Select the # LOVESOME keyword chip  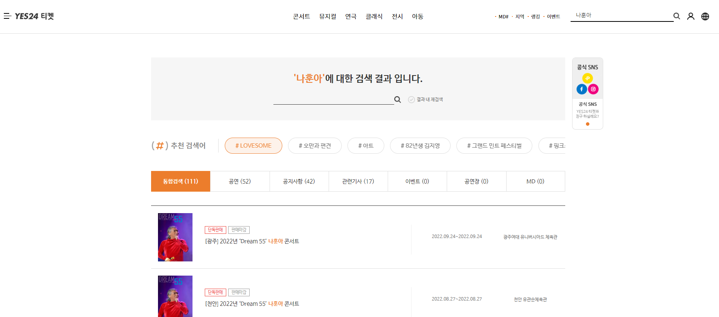click(x=253, y=146)
